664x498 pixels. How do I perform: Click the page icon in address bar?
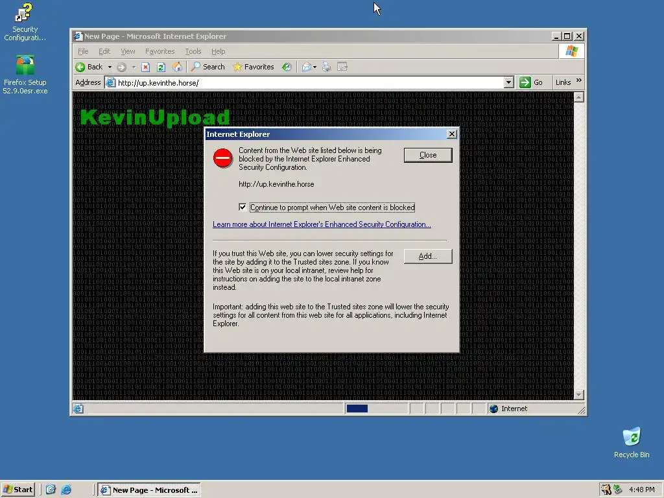(110, 82)
